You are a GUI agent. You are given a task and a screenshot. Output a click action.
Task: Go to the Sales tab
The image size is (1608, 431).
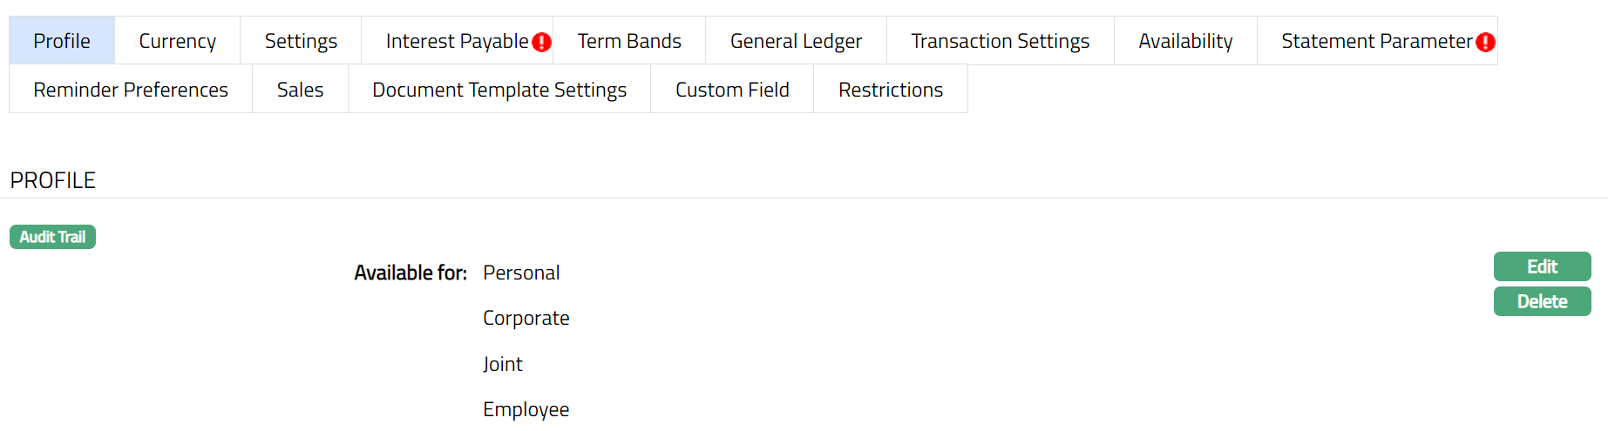click(x=300, y=90)
